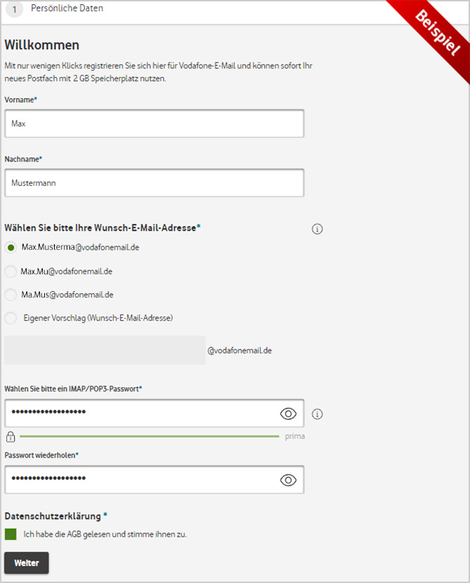Choose the Max.Mu@vodafonemail.de address option
Viewport: 470px width, 583px height.
click(11, 272)
